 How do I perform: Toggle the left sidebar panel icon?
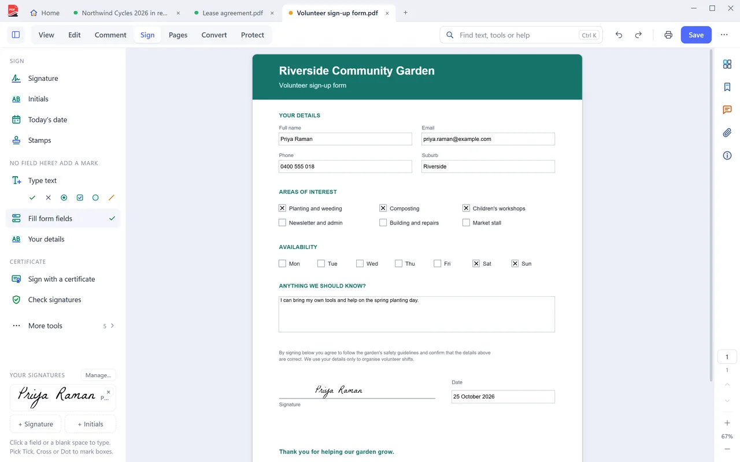click(16, 35)
